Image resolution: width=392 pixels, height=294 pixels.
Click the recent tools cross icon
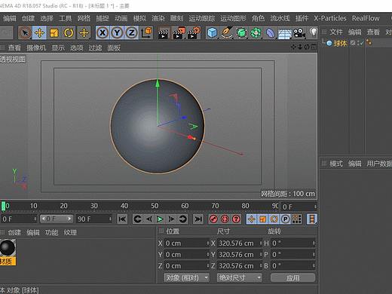(84, 32)
